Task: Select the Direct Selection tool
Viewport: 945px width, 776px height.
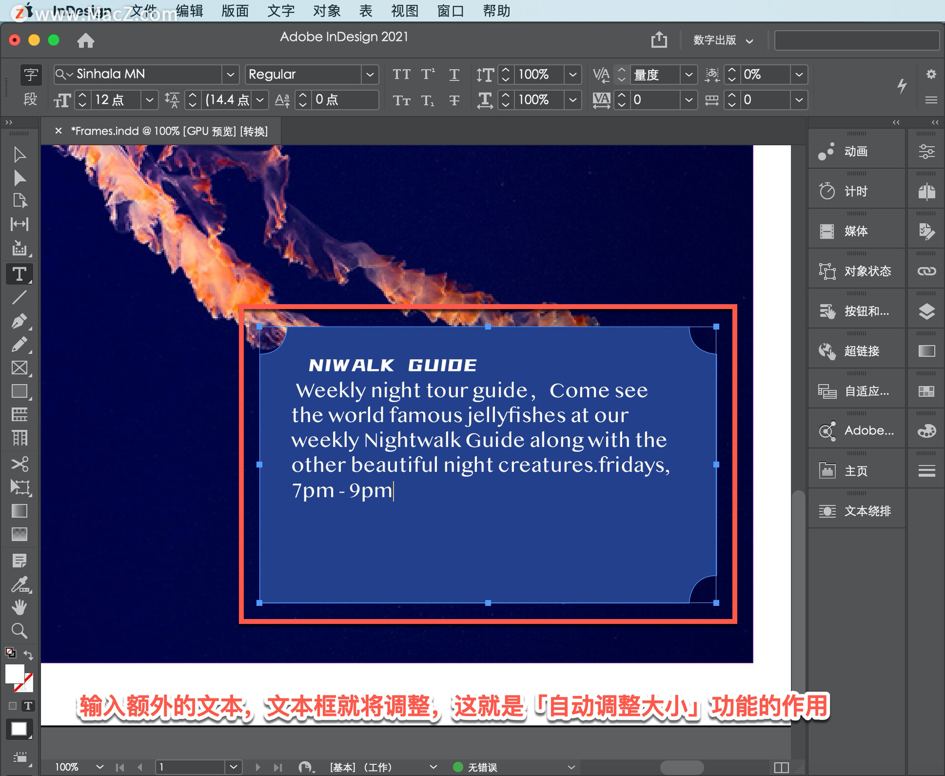Action: (x=19, y=178)
